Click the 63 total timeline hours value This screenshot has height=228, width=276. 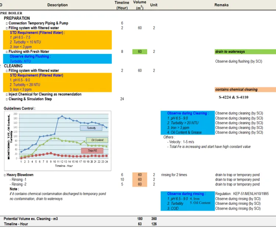coord(140,224)
